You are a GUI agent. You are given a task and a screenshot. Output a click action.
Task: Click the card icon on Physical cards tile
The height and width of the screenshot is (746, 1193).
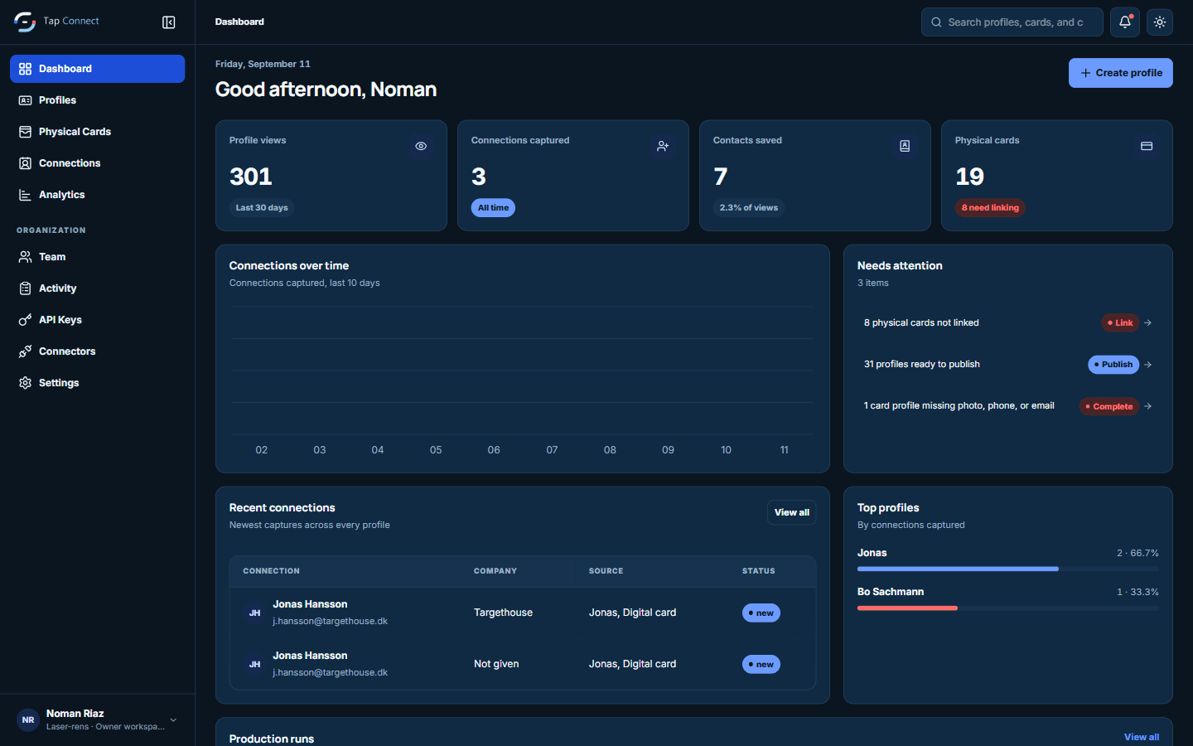pyautogui.click(x=1147, y=146)
